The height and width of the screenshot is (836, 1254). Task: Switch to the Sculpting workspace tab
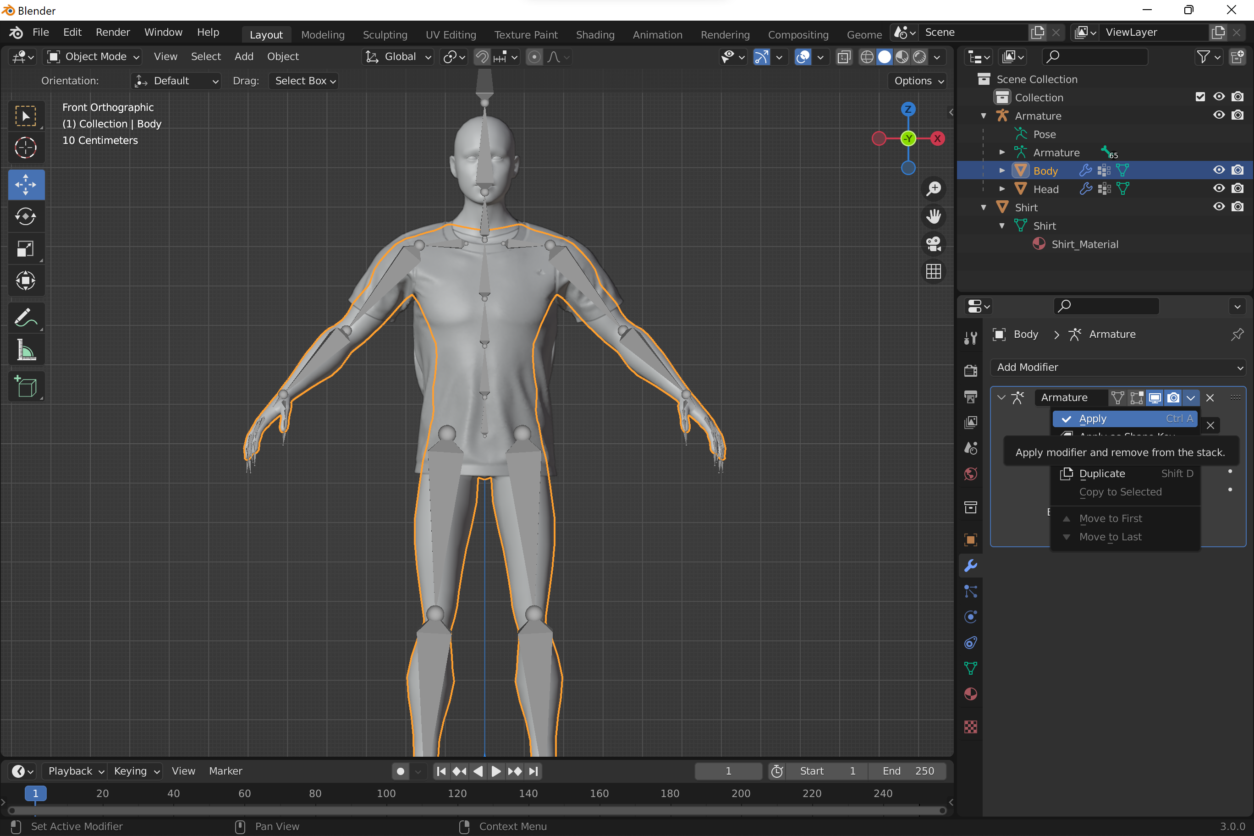pyautogui.click(x=385, y=34)
